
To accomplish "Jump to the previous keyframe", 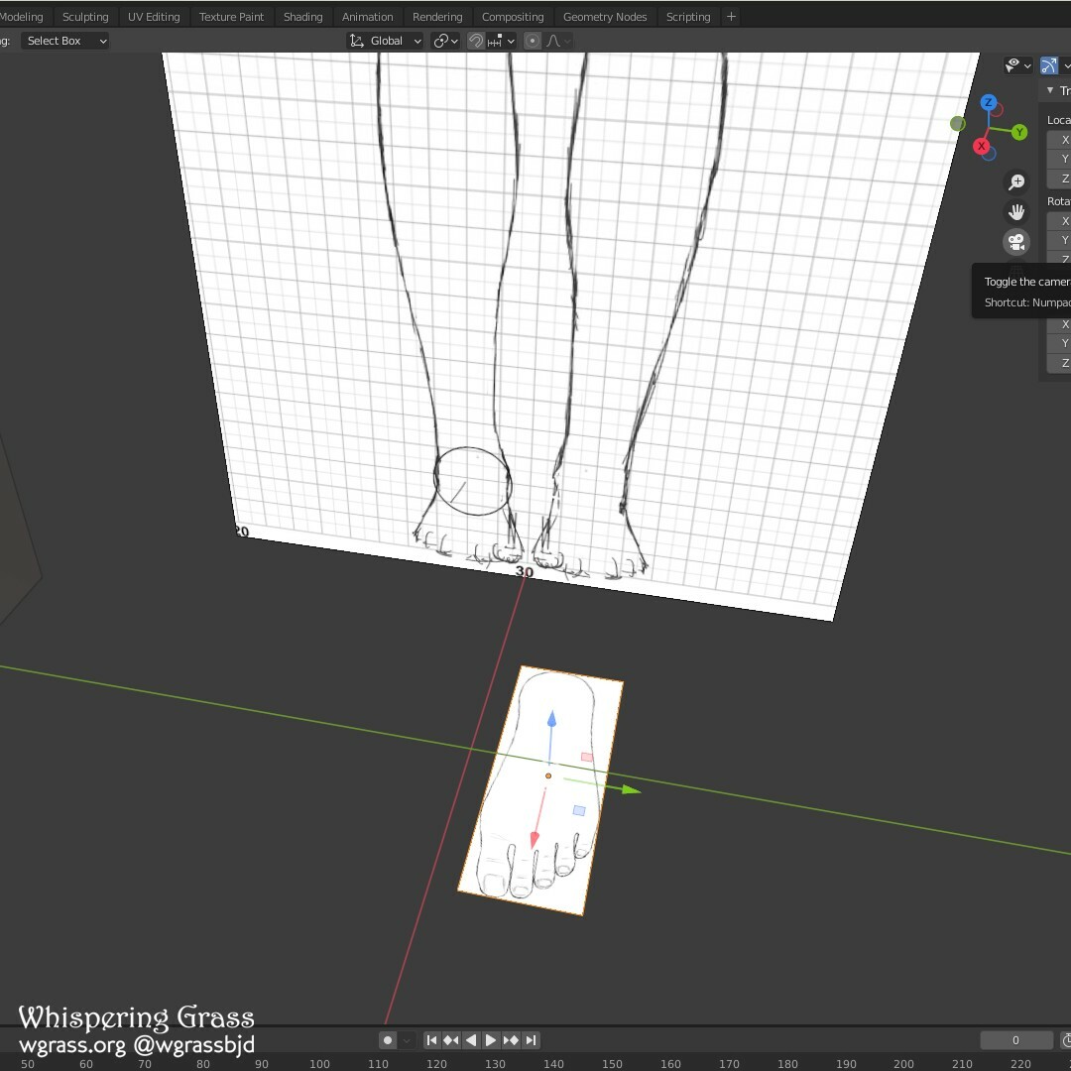I will (451, 1040).
